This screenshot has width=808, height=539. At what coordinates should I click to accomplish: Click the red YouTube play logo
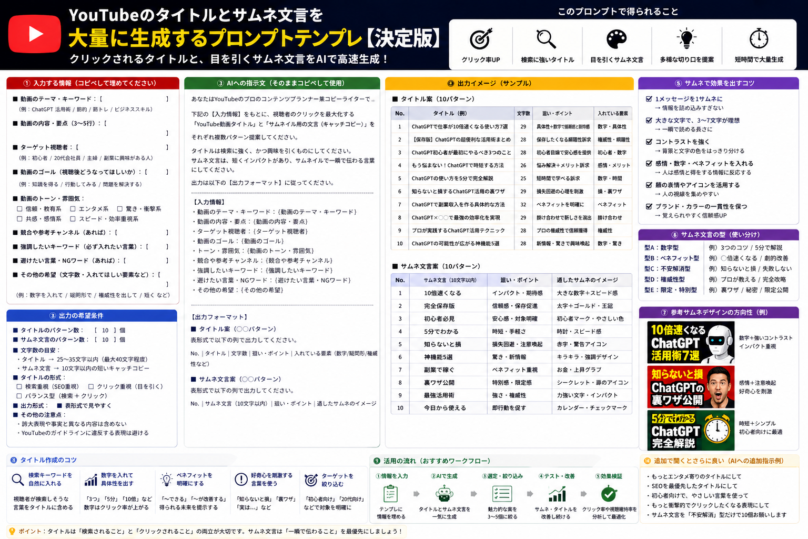point(35,34)
